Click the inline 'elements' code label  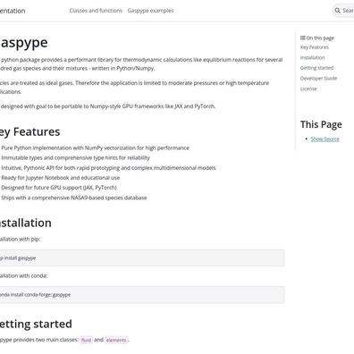point(116,340)
